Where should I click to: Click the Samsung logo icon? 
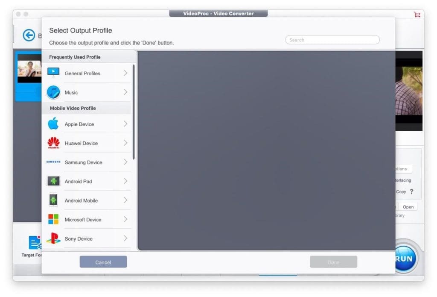(53, 162)
